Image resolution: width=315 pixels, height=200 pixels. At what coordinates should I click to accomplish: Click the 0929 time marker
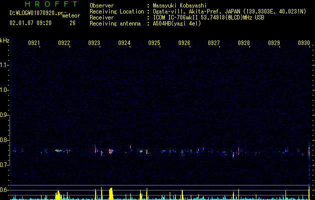274,42
